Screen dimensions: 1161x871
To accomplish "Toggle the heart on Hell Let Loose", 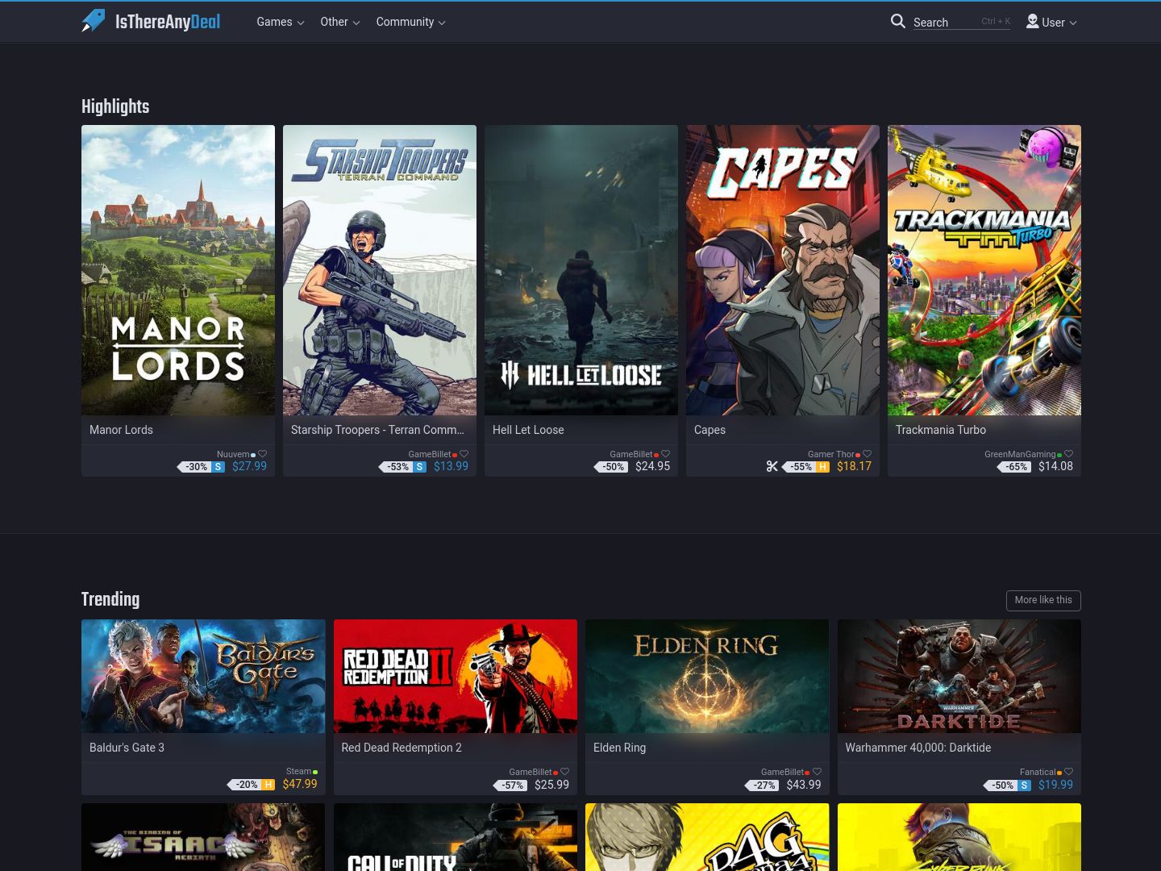I will coord(665,454).
